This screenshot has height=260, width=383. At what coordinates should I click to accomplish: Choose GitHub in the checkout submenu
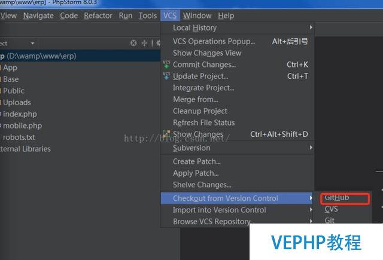[x=344, y=198]
